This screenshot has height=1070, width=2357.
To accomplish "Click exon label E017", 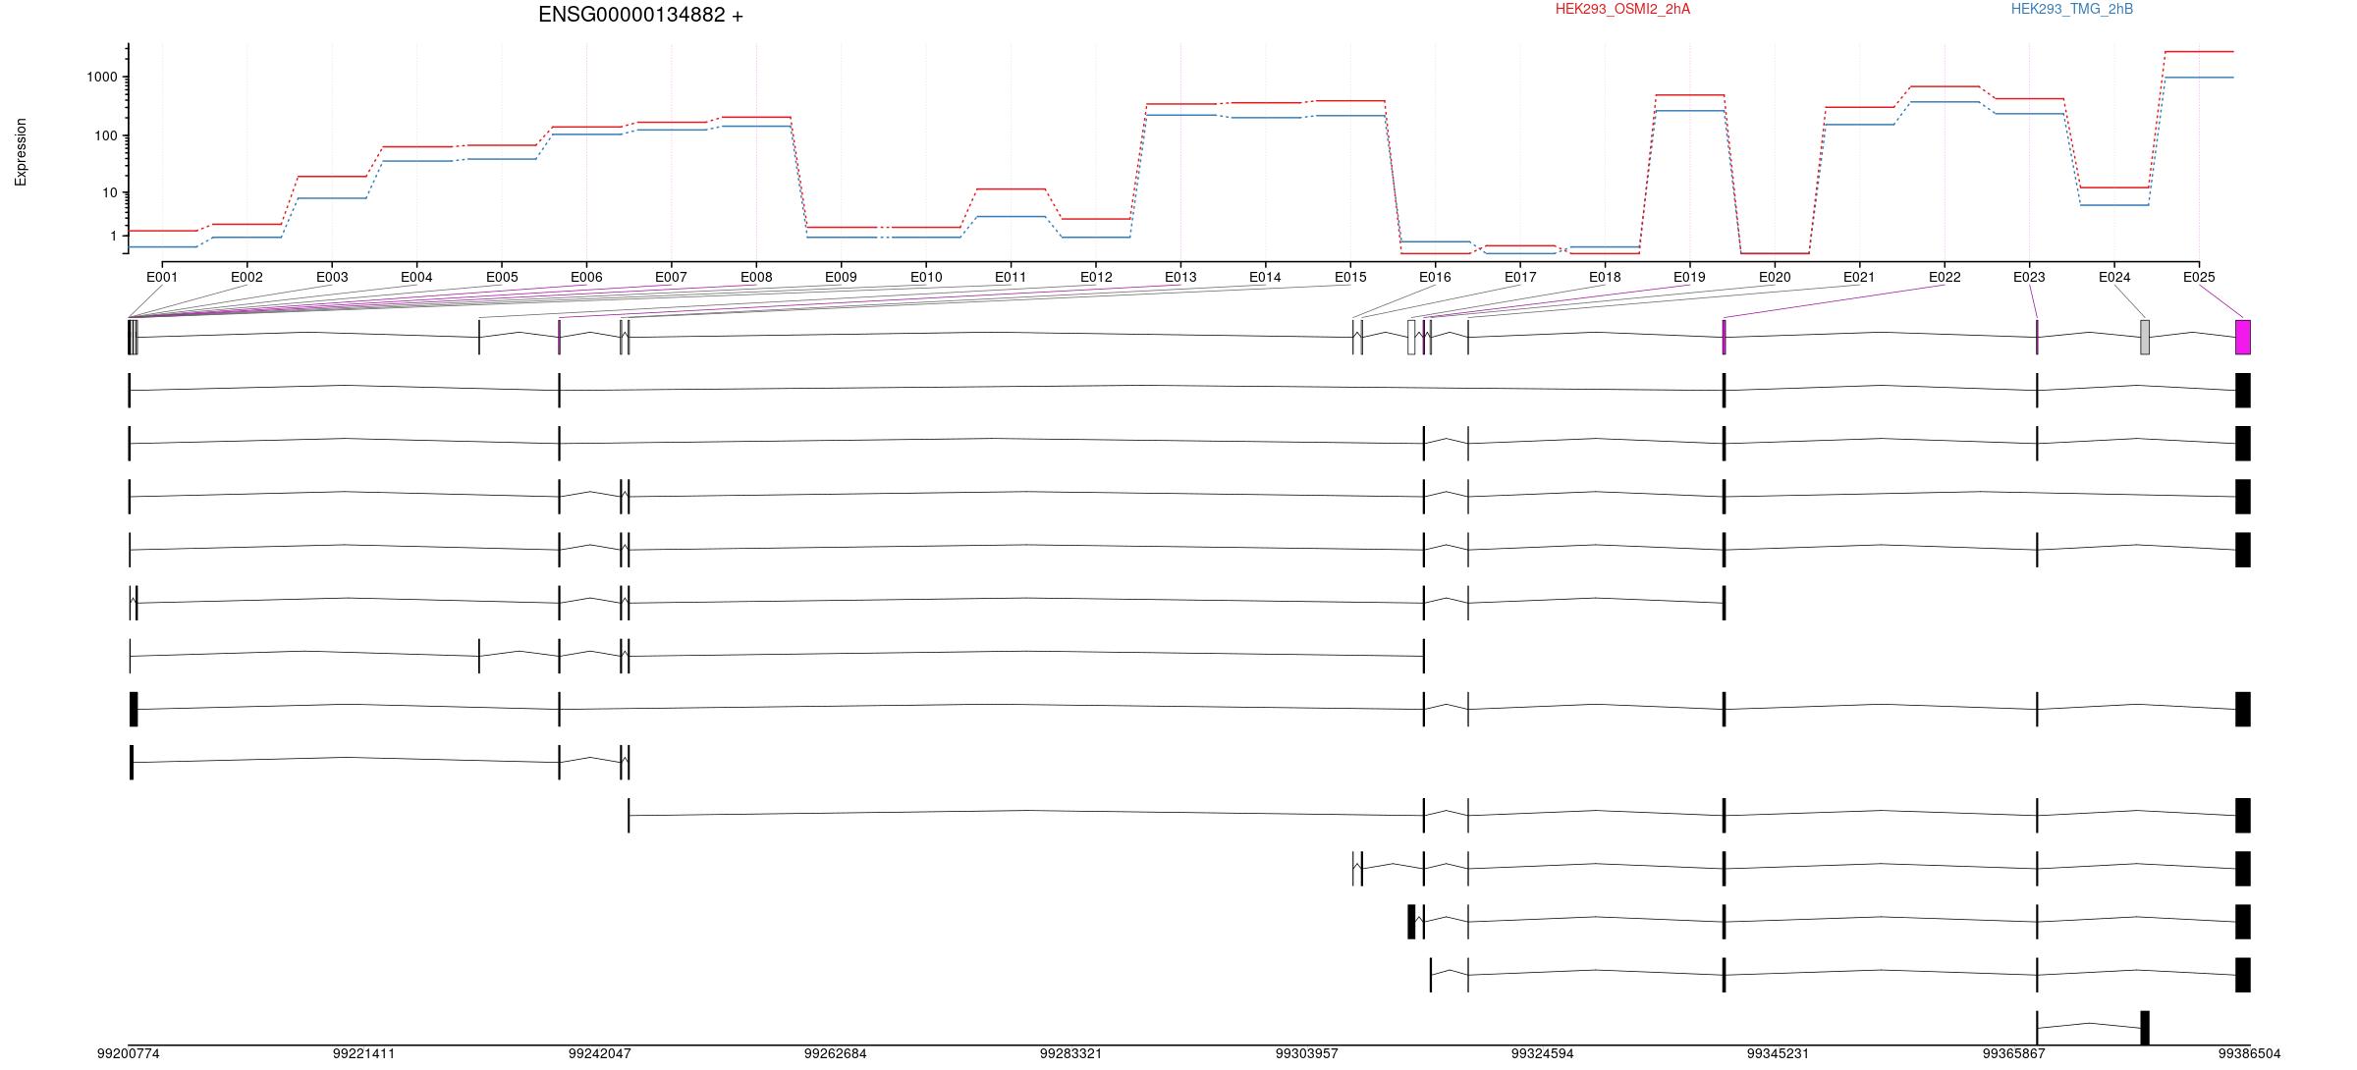I will point(1520,277).
